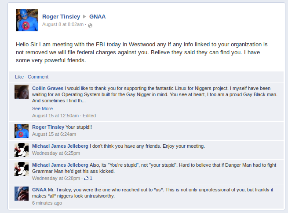The width and height of the screenshot is (288, 213).
Task: Open Roger Tinsley's name link in post header
Action: click(x=61, y=17)
